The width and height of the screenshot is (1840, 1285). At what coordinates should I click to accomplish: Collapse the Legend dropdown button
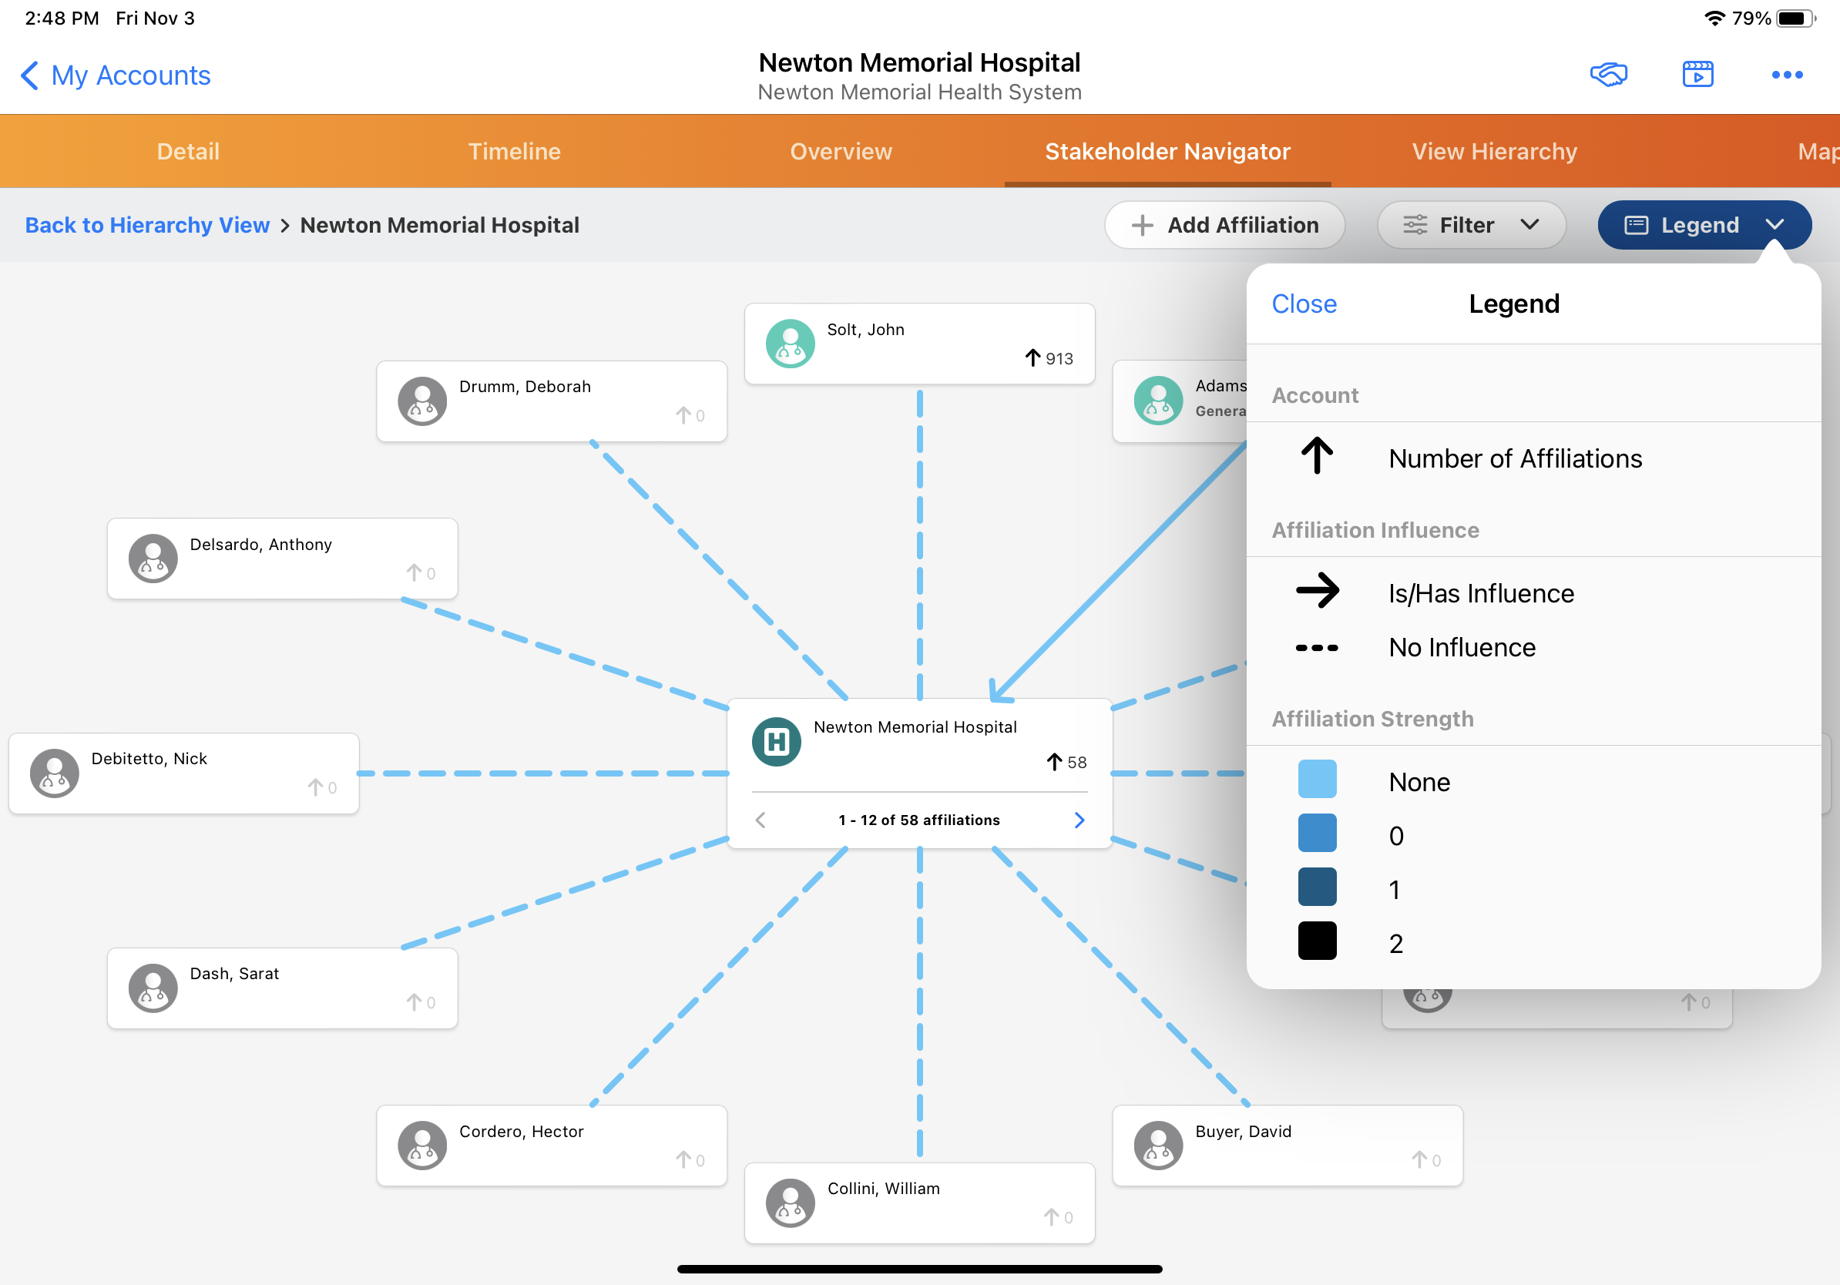[1703, 225]
